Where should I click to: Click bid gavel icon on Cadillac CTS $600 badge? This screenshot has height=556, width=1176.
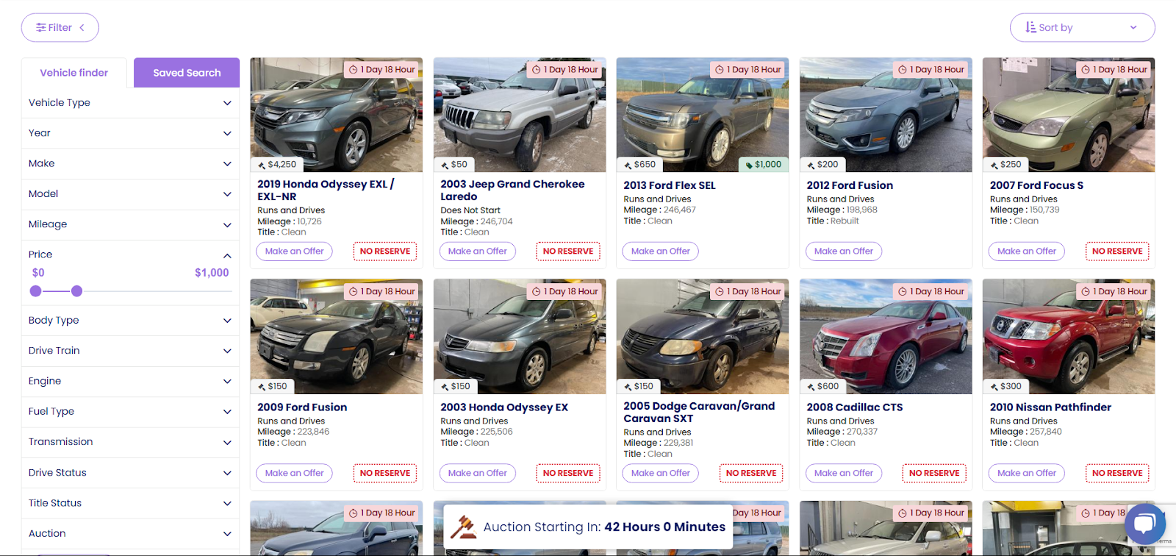[811, 387]
